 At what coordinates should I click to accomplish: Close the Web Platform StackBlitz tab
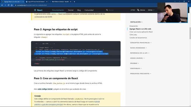tap(70, 2)
